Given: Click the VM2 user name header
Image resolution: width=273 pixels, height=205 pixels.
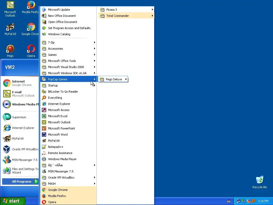Looking at the screenshot, I should 10,67.
